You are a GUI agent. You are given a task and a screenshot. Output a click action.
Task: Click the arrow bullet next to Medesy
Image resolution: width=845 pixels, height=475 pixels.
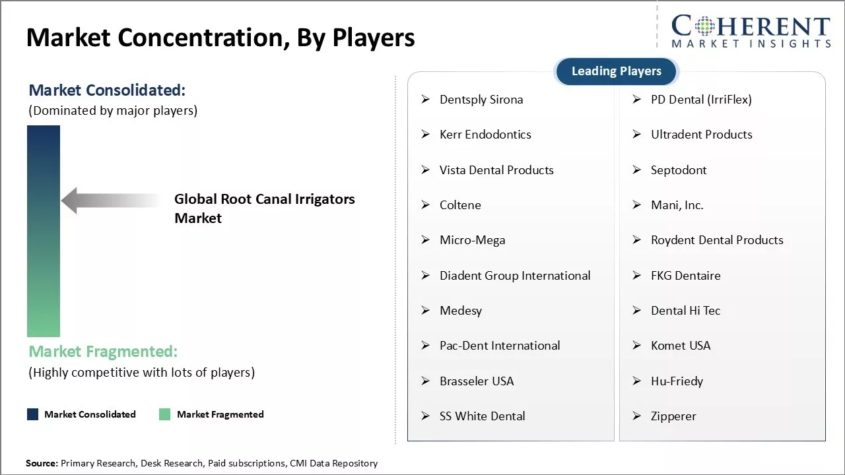point(426,311)
